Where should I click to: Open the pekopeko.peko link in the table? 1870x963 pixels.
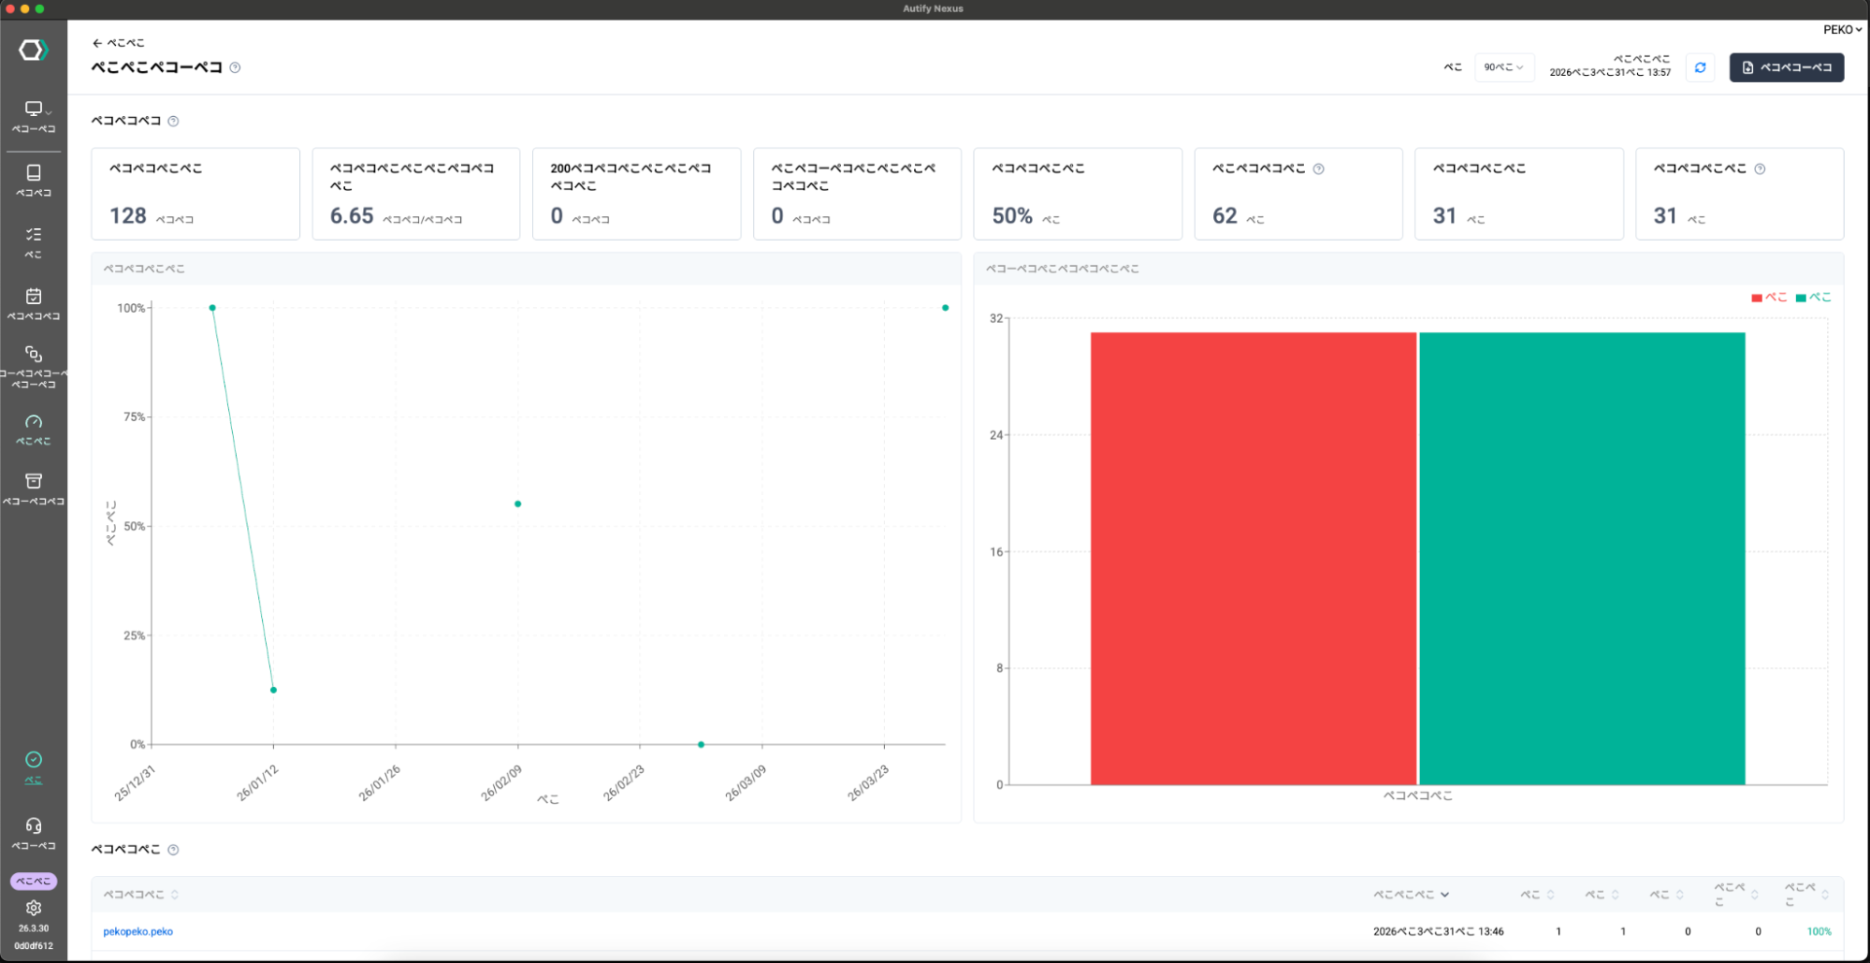click(x=138, y=932)
